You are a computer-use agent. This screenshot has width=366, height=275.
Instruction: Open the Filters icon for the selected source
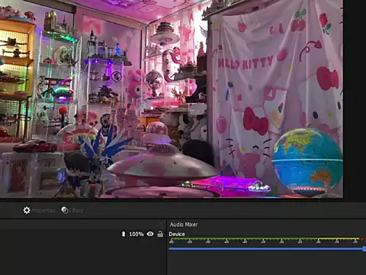pos(65,210)
